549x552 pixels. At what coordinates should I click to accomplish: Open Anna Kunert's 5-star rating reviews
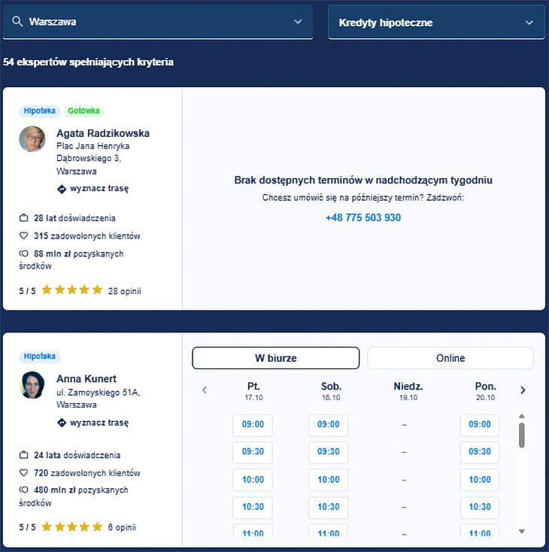click(x=71, y=527)
